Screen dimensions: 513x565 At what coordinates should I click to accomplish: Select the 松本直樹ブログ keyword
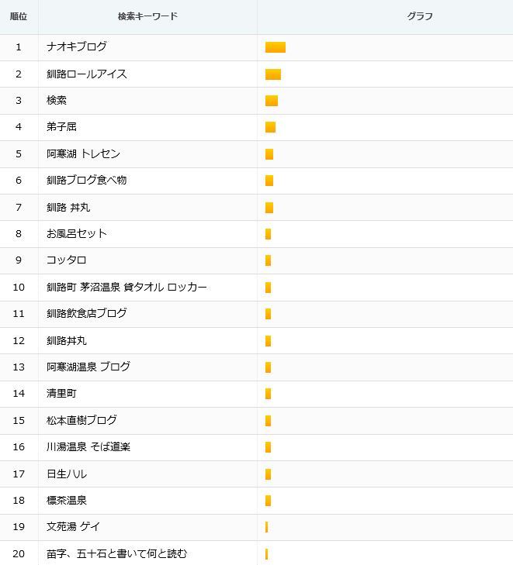(81, 420)
